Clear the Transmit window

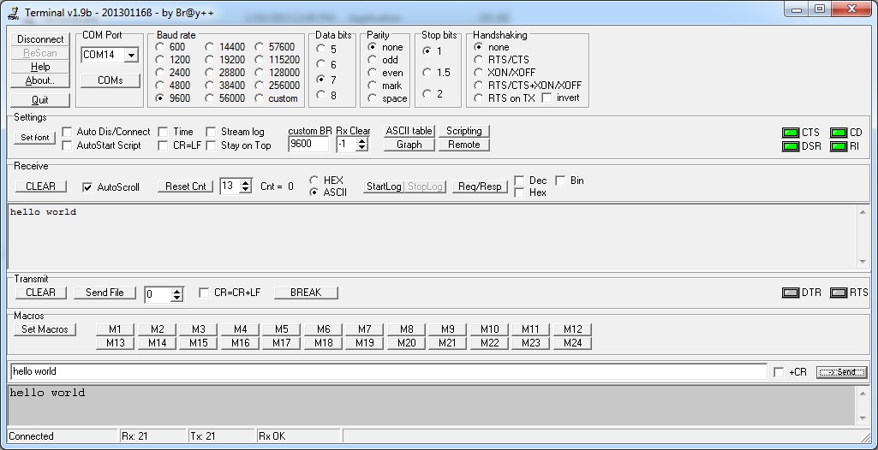(x=40, y=293)
